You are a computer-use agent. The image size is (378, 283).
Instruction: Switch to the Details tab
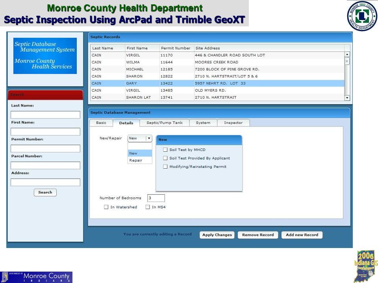(x=126, y=123)
